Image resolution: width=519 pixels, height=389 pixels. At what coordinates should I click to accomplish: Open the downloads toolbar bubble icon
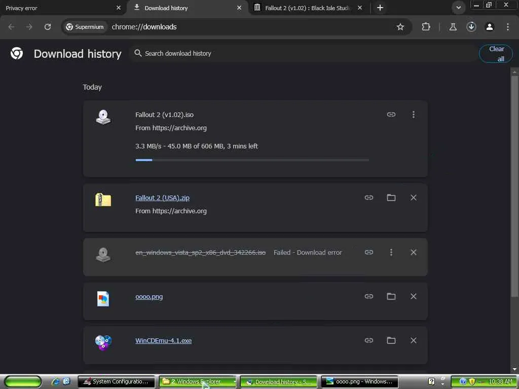coord(471,27)
